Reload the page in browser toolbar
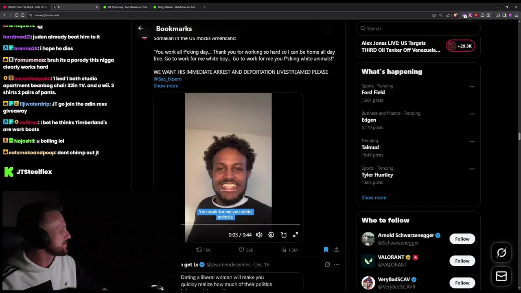Viewport: 521px width, 293px height. pyautogui.click(x=17, y=15)
